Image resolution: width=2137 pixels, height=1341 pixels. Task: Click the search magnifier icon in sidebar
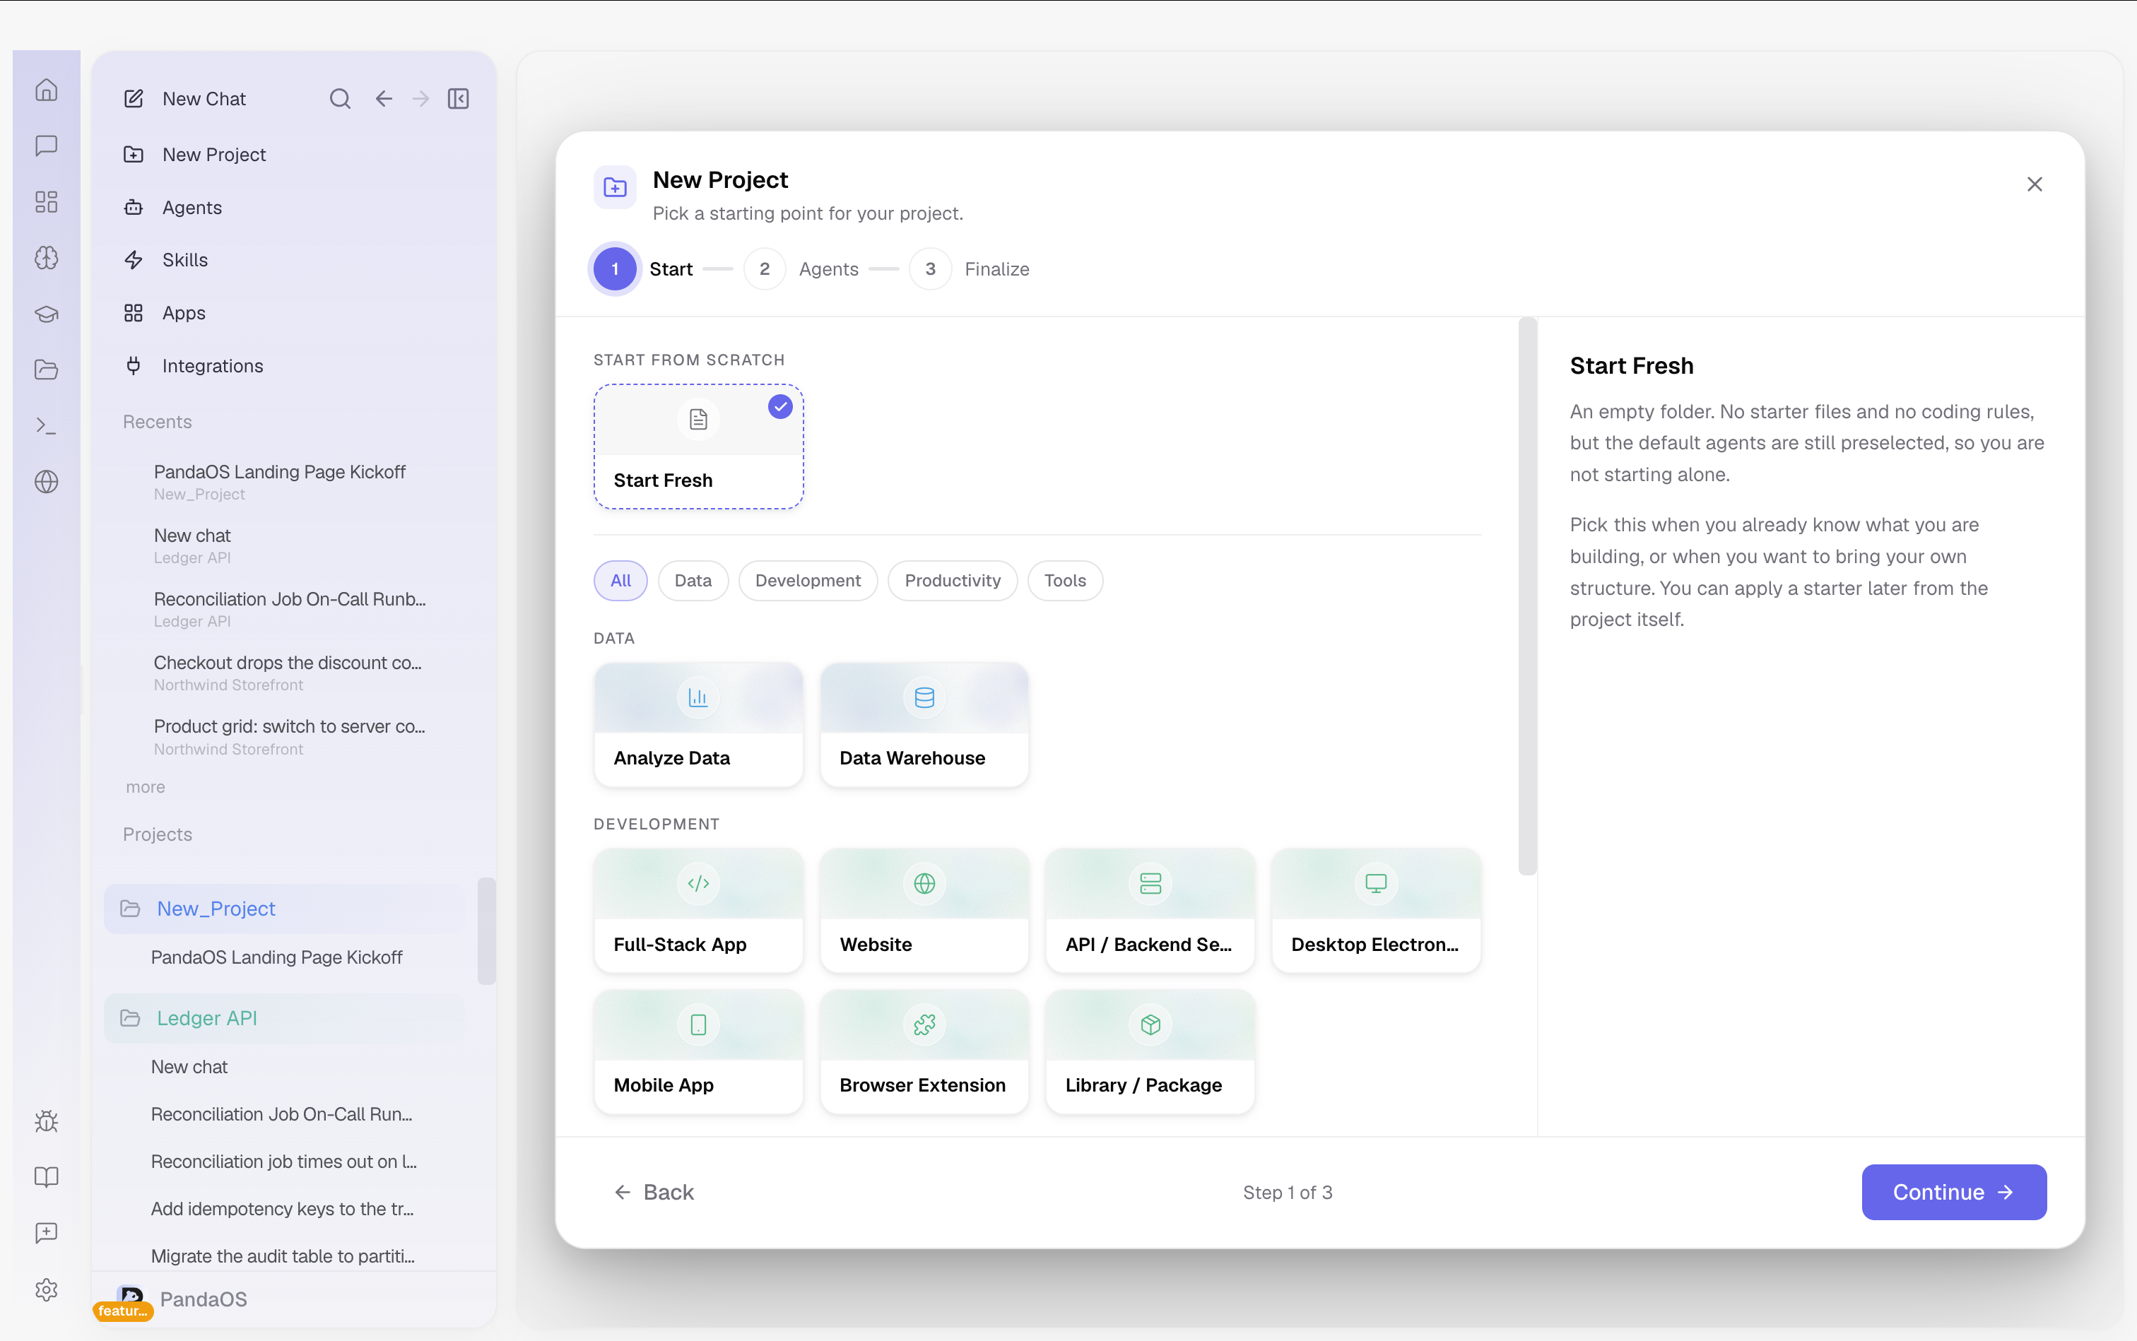point(340,98)
